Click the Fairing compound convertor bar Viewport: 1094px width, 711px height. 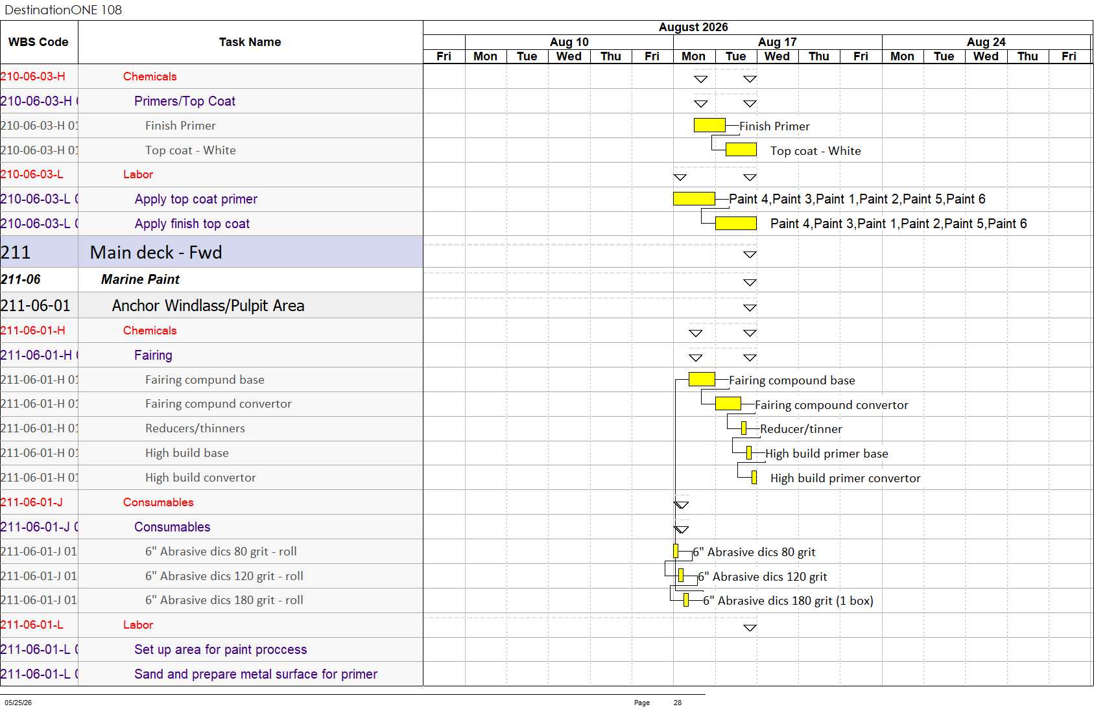(728, 404)
